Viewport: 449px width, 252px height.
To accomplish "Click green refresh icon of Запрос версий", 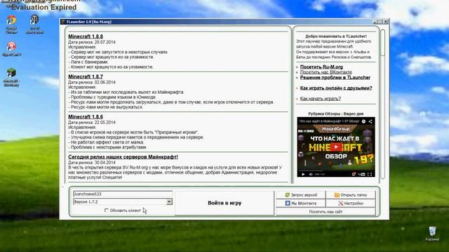I will click(x=288, y=195).
